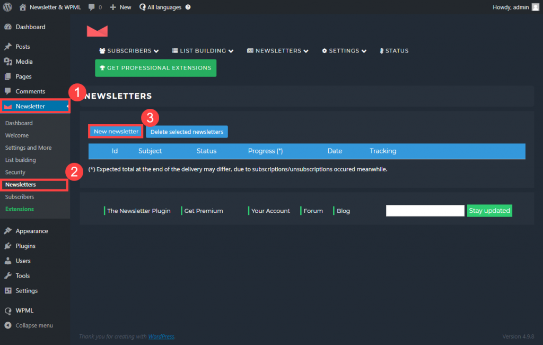Viewport: 543px width, 345px height.
Task: Click Get Professional Extensions button
Action: tap(155, 68)
